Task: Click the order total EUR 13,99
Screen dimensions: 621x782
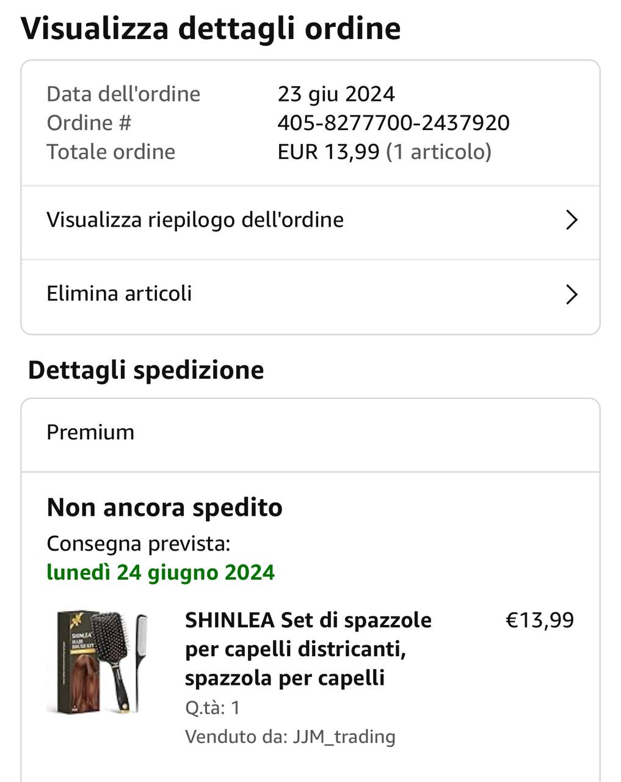Action: click(329, 152)
